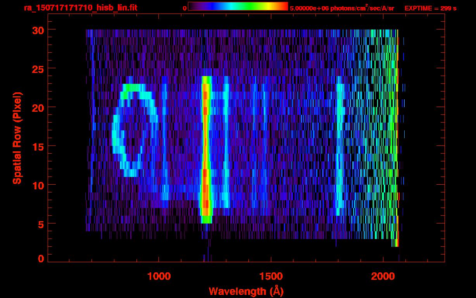Click the x-axis tick label 1500
The width and height of the screenshot is (476, 298).
point(271,276)
